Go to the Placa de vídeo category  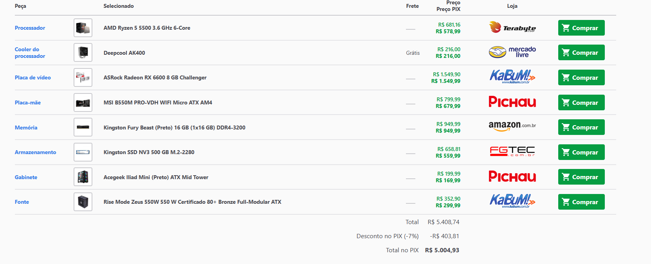click(33, 77)
